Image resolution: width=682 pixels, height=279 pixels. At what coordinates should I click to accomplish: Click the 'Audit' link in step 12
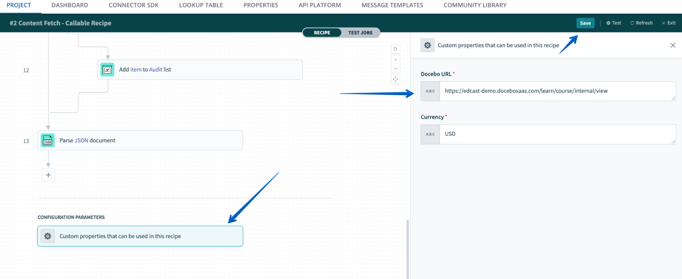156,70
